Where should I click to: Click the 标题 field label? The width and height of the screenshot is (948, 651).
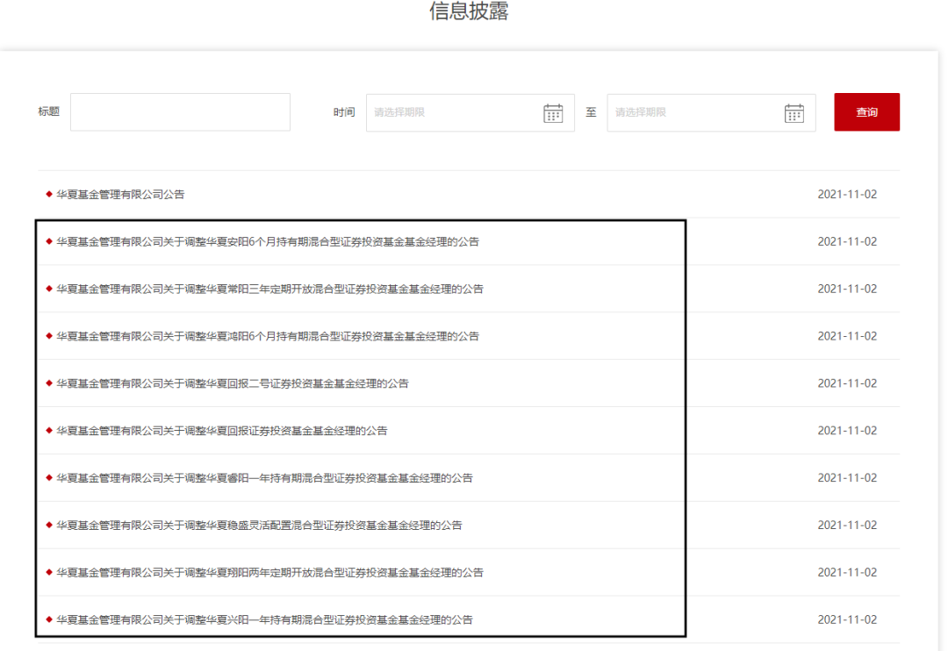48,111
